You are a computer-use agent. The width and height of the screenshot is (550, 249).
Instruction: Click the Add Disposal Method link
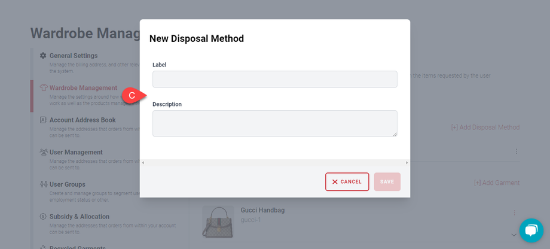485,127
